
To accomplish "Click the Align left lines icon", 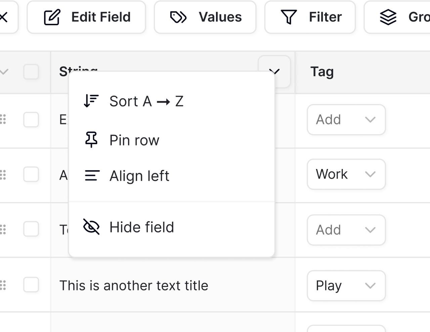I will click(92, 175).
